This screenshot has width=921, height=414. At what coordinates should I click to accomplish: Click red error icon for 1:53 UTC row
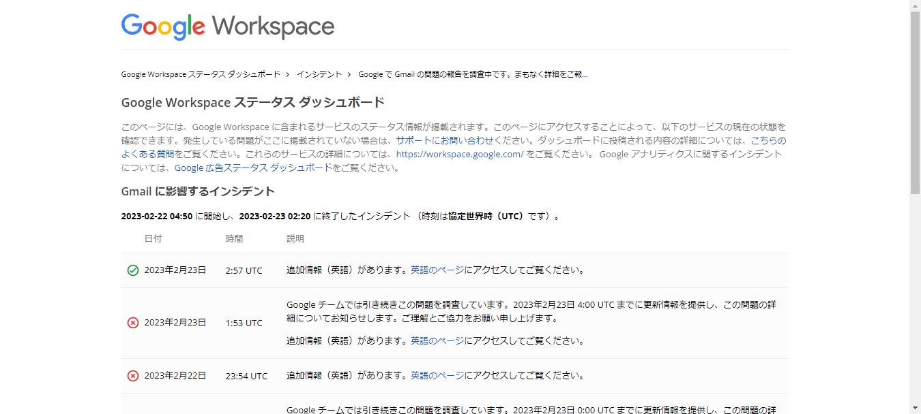(x=133, y=323)
